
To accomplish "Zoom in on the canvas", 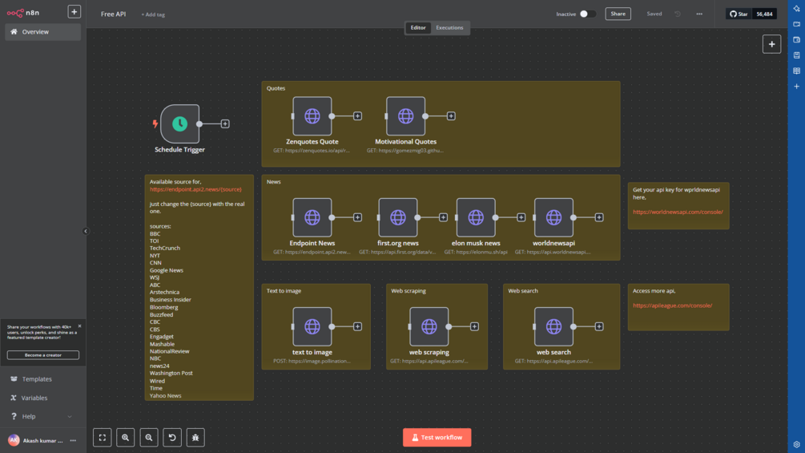I will pyautogui.click(x=125, y=438).
